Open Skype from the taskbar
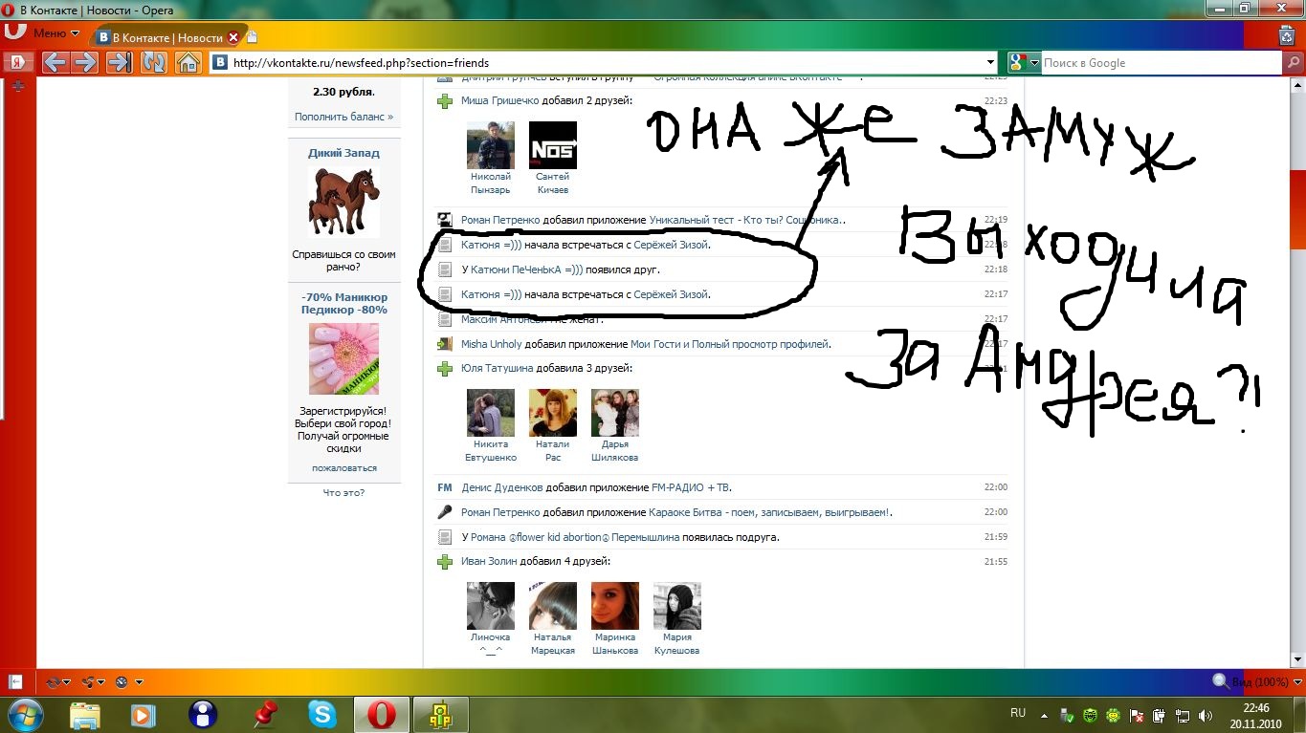This screenshot has width=1306, height=733. tap(322, 715)
